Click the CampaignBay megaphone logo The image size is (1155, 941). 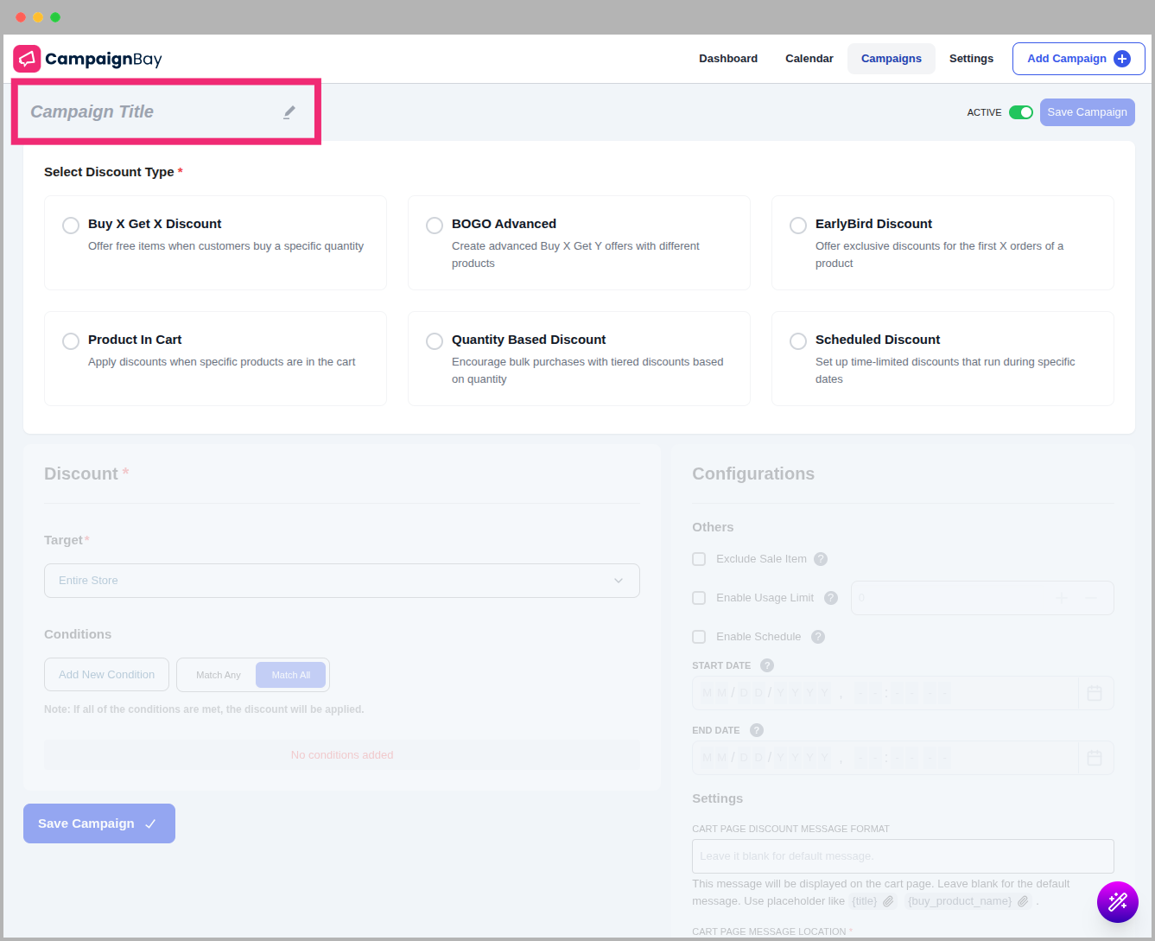click(27, 59)
